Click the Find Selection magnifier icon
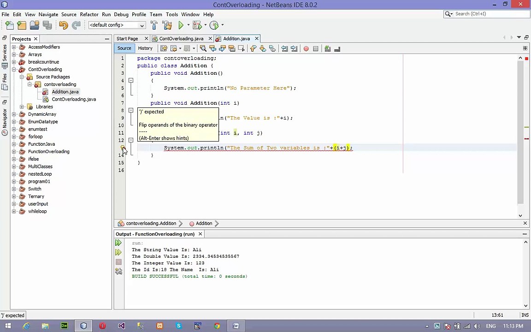 203,48
